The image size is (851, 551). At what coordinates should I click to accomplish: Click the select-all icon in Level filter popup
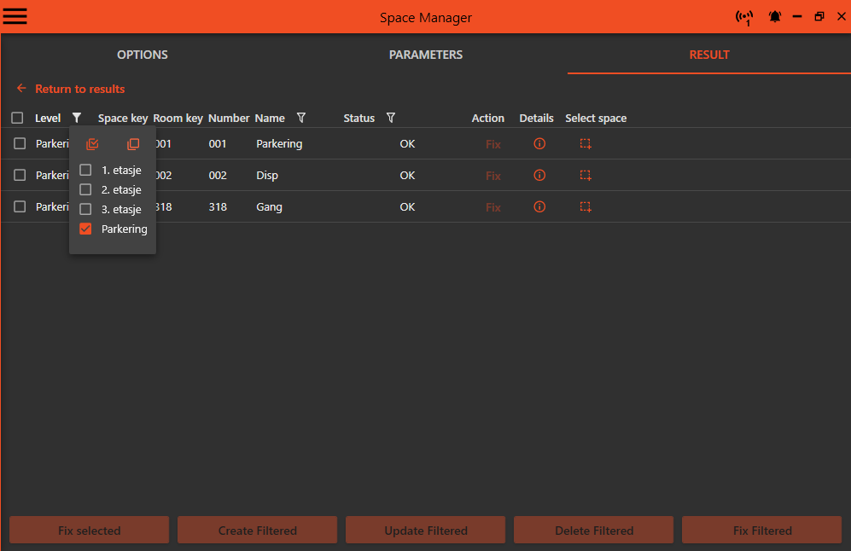coord(92,144)
